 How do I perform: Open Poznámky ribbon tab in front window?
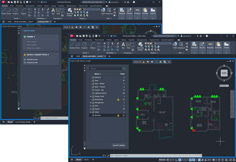[88, 40]
